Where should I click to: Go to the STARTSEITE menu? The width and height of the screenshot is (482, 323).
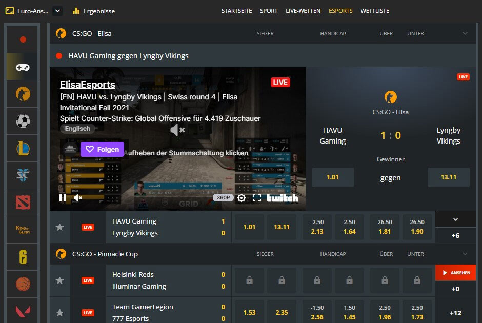point(236,11)
